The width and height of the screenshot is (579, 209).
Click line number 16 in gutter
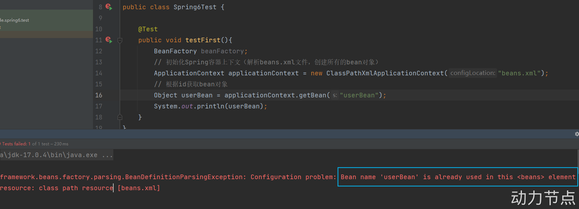click(x=99, y=95)
